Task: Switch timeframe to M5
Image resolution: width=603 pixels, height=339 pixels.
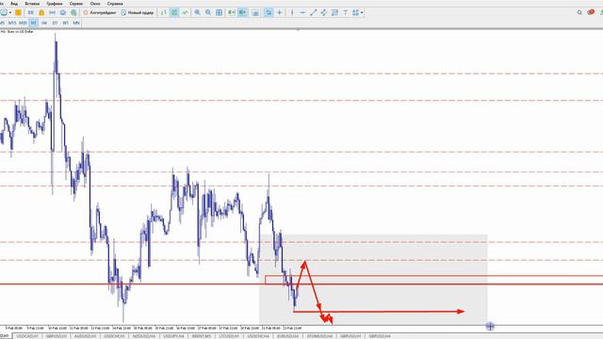Action: tap(2, 23)
